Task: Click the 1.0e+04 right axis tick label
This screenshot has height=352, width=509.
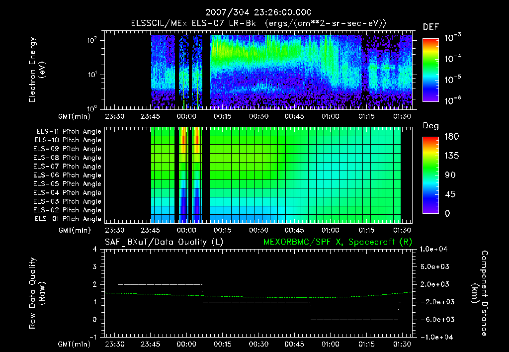Action: pyautogui.click(x=433, y=250)
